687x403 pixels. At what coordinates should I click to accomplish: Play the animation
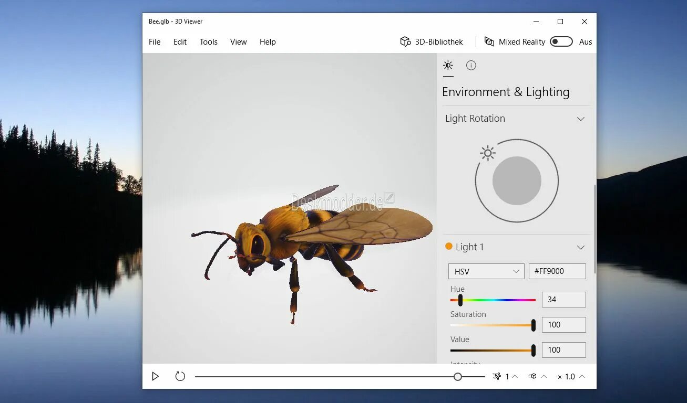(156, 376)
